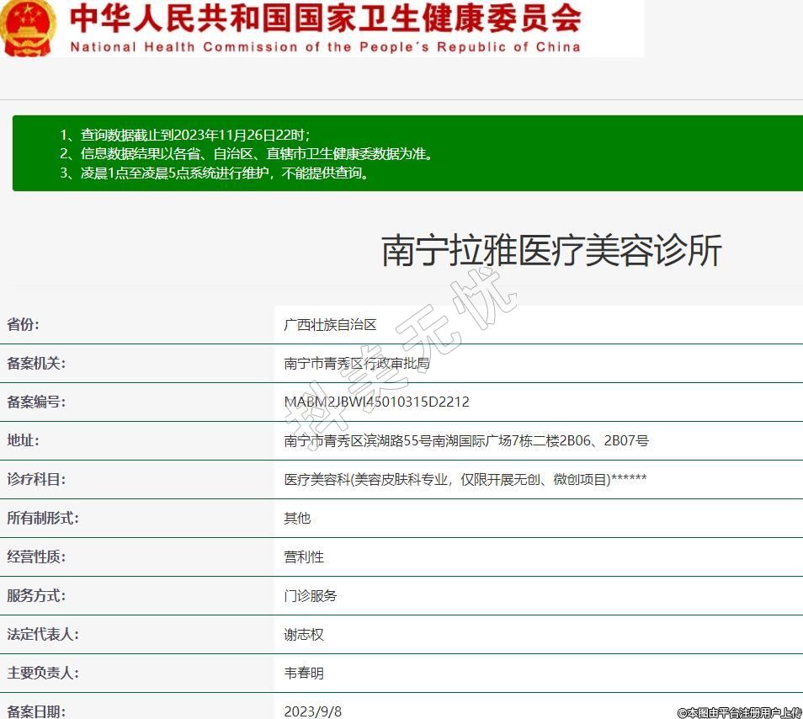Click the Chinese commission title in header
Image resolution: width=803 pixels, height=719 pixels.
(x=325, y=18)
